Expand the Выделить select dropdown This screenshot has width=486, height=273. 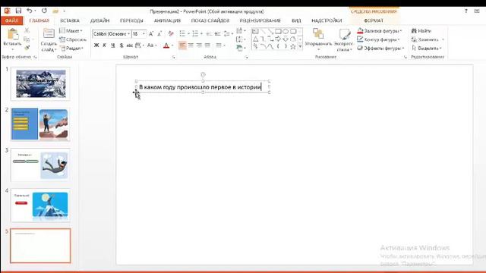427,49
